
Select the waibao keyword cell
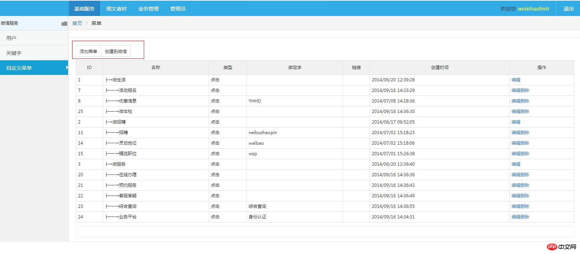[x=295, y=143]
